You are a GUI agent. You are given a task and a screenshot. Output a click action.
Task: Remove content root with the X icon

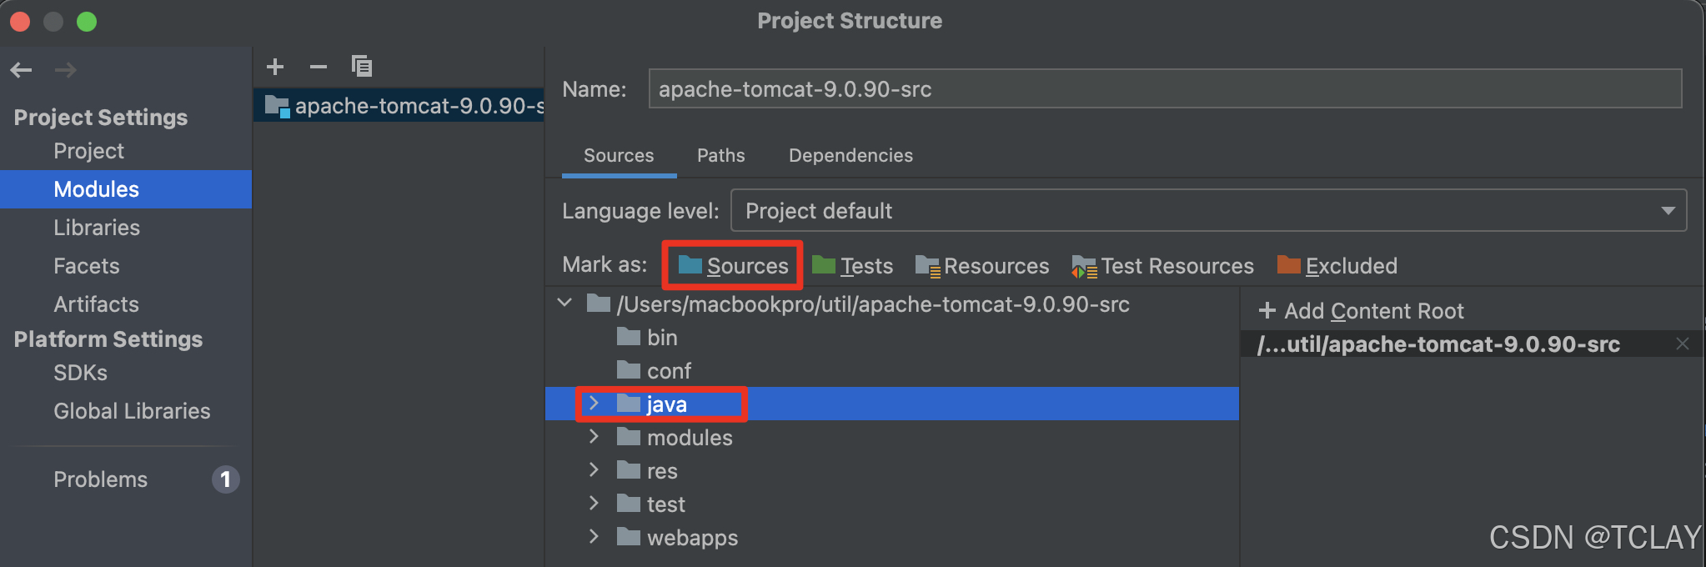(1683, 344)
